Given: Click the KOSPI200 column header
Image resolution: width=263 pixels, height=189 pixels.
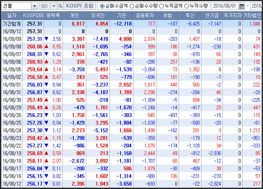Looking at the screenshot, I should pyautogui.click(x=33, y=16).
